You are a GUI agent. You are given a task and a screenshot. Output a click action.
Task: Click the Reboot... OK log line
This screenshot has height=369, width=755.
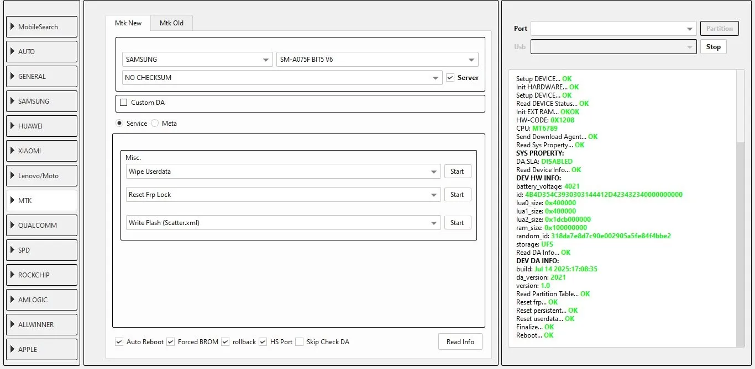(534, 335)
